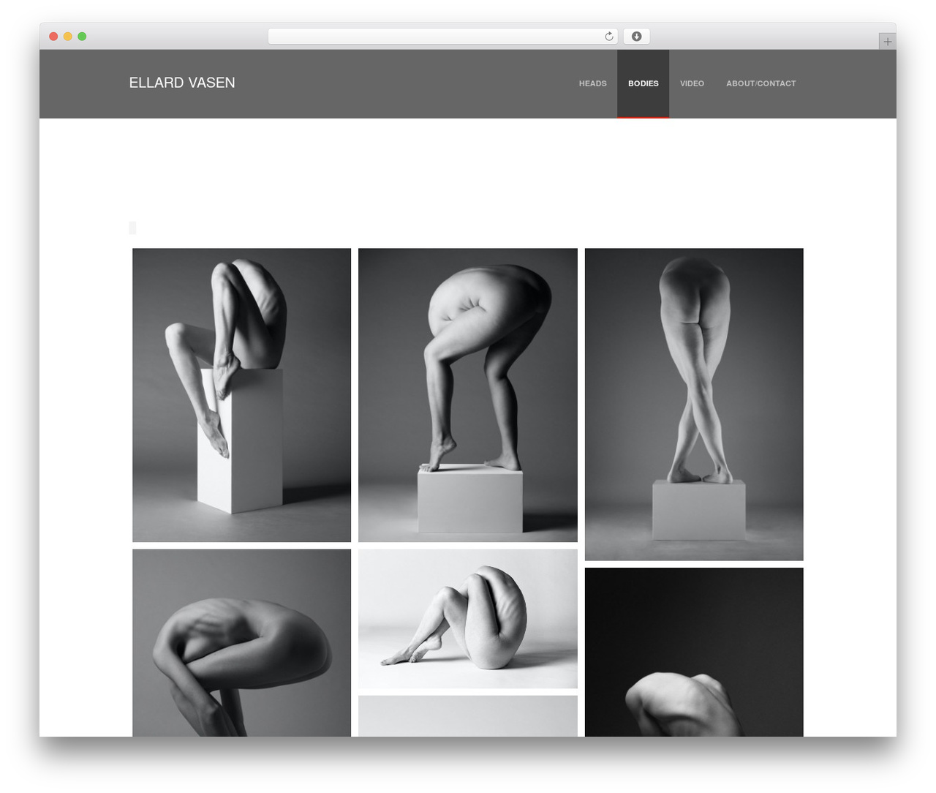Click the browser reload icon
This screenshot has width=936, height=793.
[x=608, y=37]
